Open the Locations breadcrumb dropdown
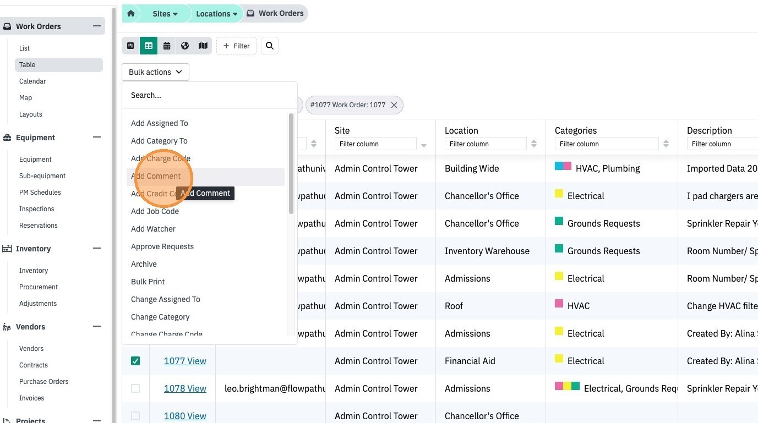758x423 pixels. [217, 14]
